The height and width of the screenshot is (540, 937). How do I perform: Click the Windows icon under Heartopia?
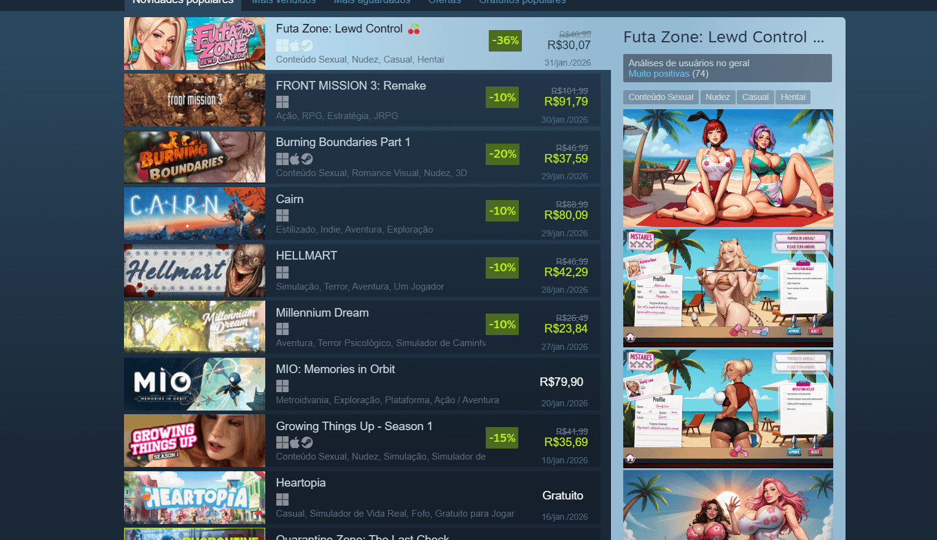[x=282, y=499]
